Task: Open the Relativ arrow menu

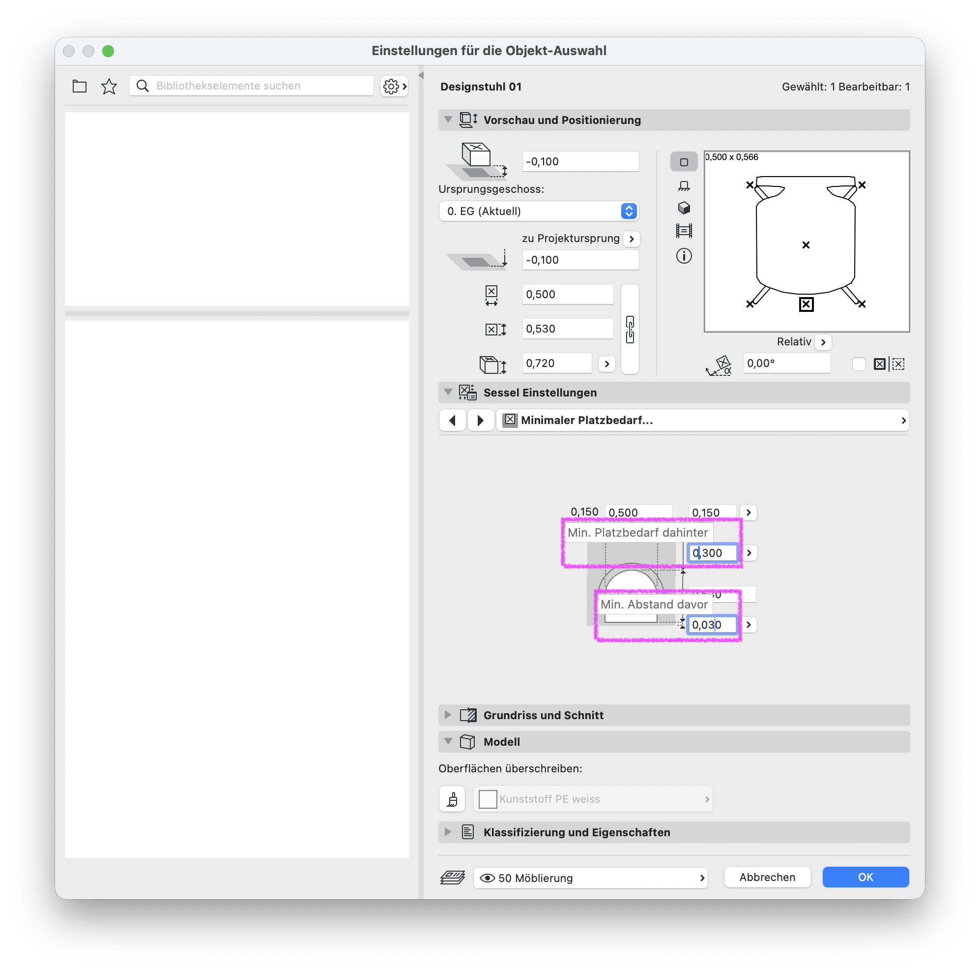Action: coord(823,342)
